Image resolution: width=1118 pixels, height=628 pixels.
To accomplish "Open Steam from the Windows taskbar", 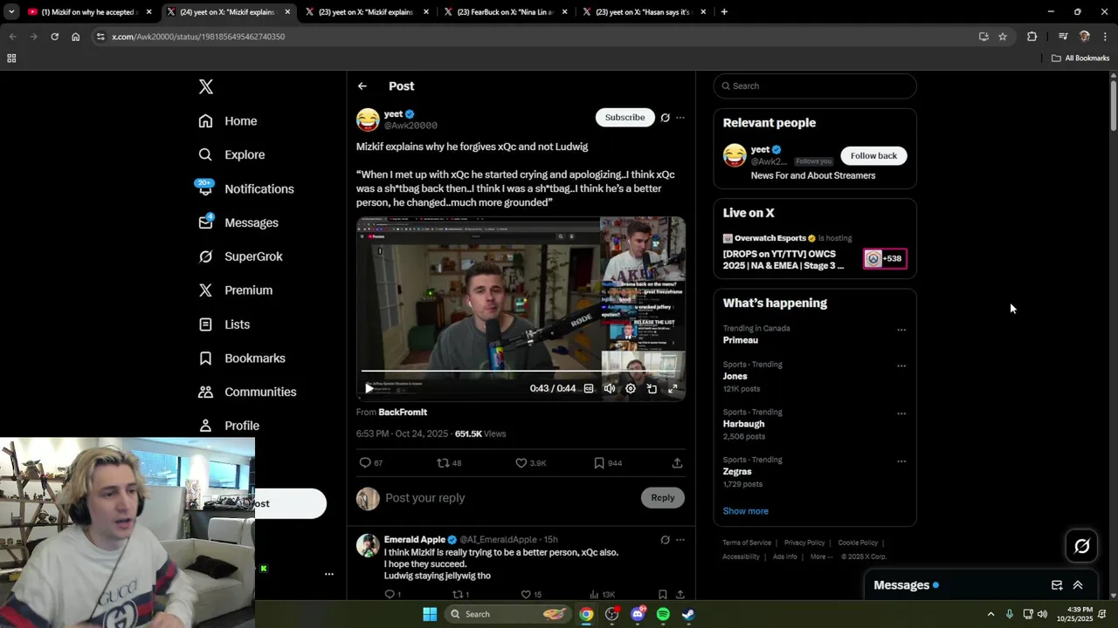I will coord(688,614).
